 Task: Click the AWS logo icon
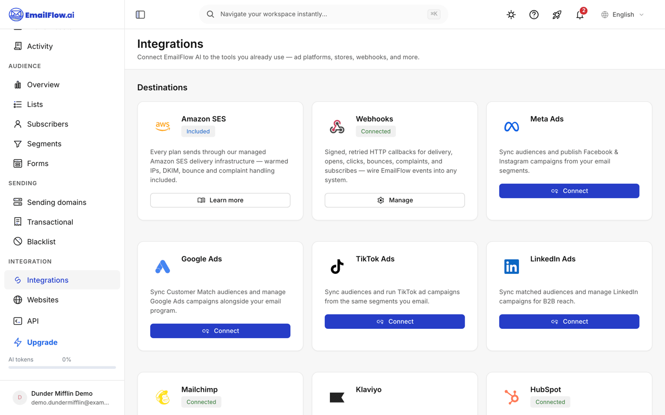163,127
